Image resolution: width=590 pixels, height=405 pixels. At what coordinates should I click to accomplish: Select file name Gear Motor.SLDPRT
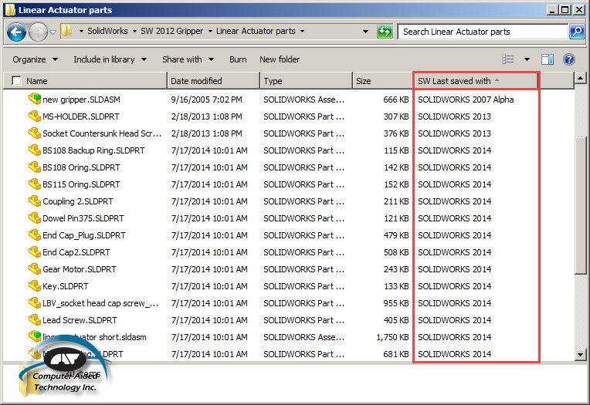click(x=80, y=269)
